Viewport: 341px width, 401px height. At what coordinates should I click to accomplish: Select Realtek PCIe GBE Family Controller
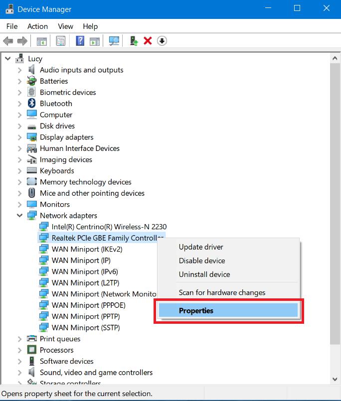[107, 238]
